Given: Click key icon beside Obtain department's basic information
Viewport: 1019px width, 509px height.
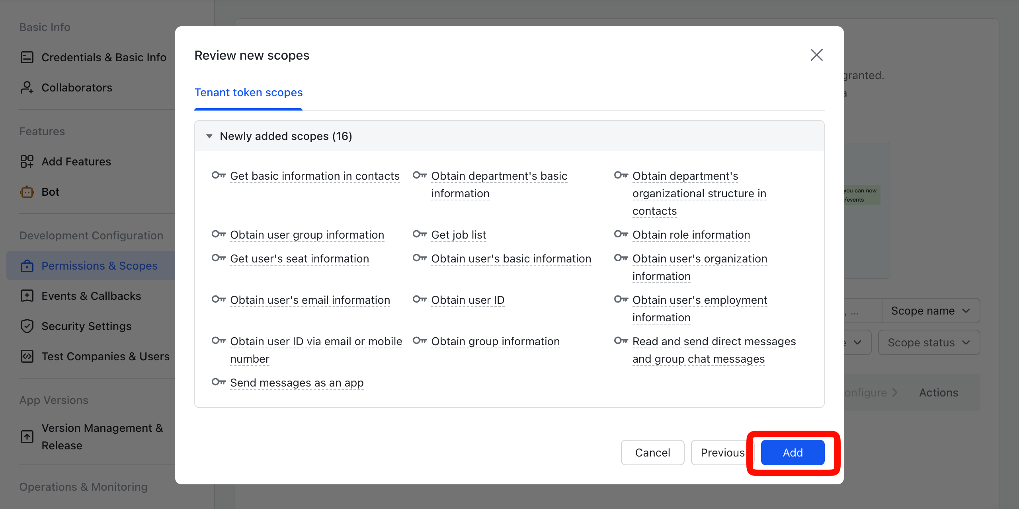Looking at the screenshot, I should [420, 175].
